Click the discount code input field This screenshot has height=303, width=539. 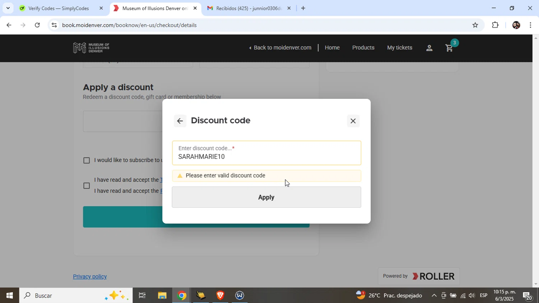[x=266, y=153]
